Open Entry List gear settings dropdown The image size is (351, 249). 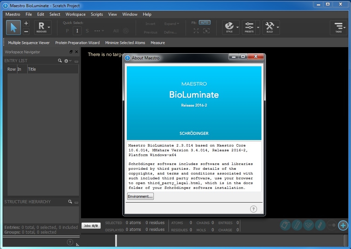[68, 61]
